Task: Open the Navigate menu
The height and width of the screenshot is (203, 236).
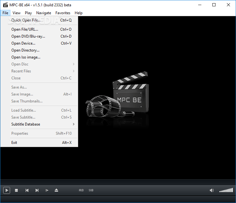Action: (x=44, y=13)
